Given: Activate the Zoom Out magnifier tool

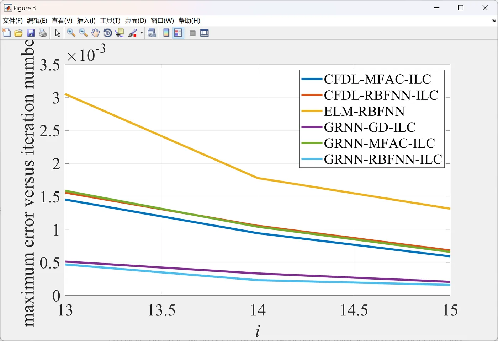Looking at the screenshot, I should 83,33.
